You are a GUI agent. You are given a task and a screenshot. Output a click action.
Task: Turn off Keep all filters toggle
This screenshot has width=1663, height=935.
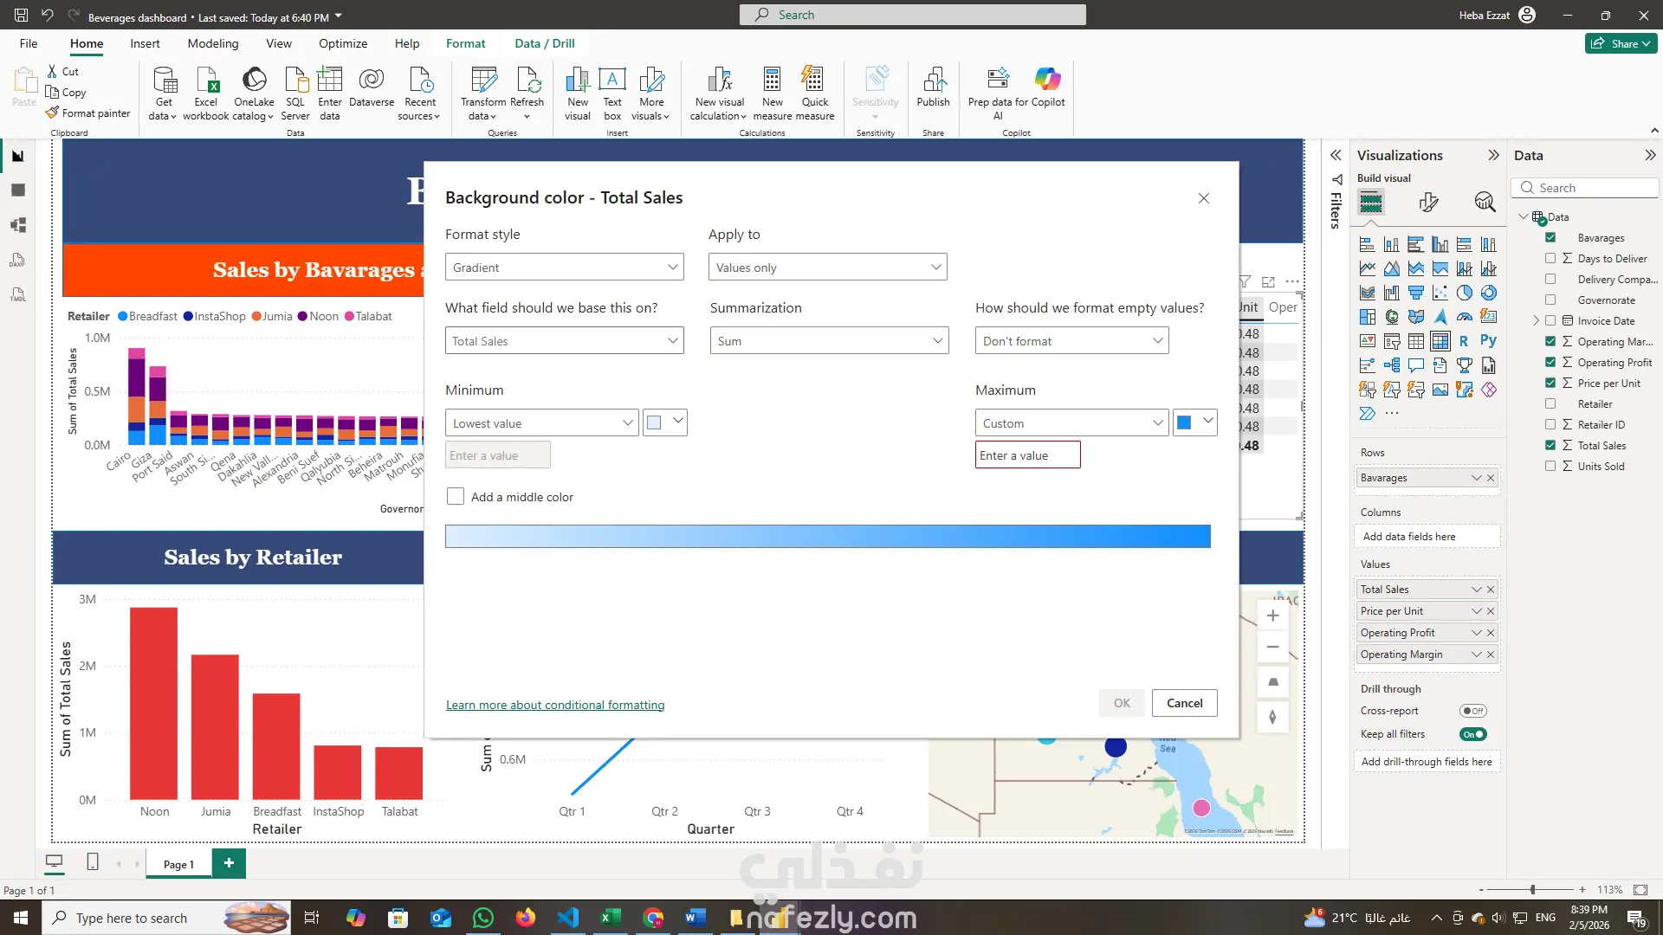click(1472, 734)
